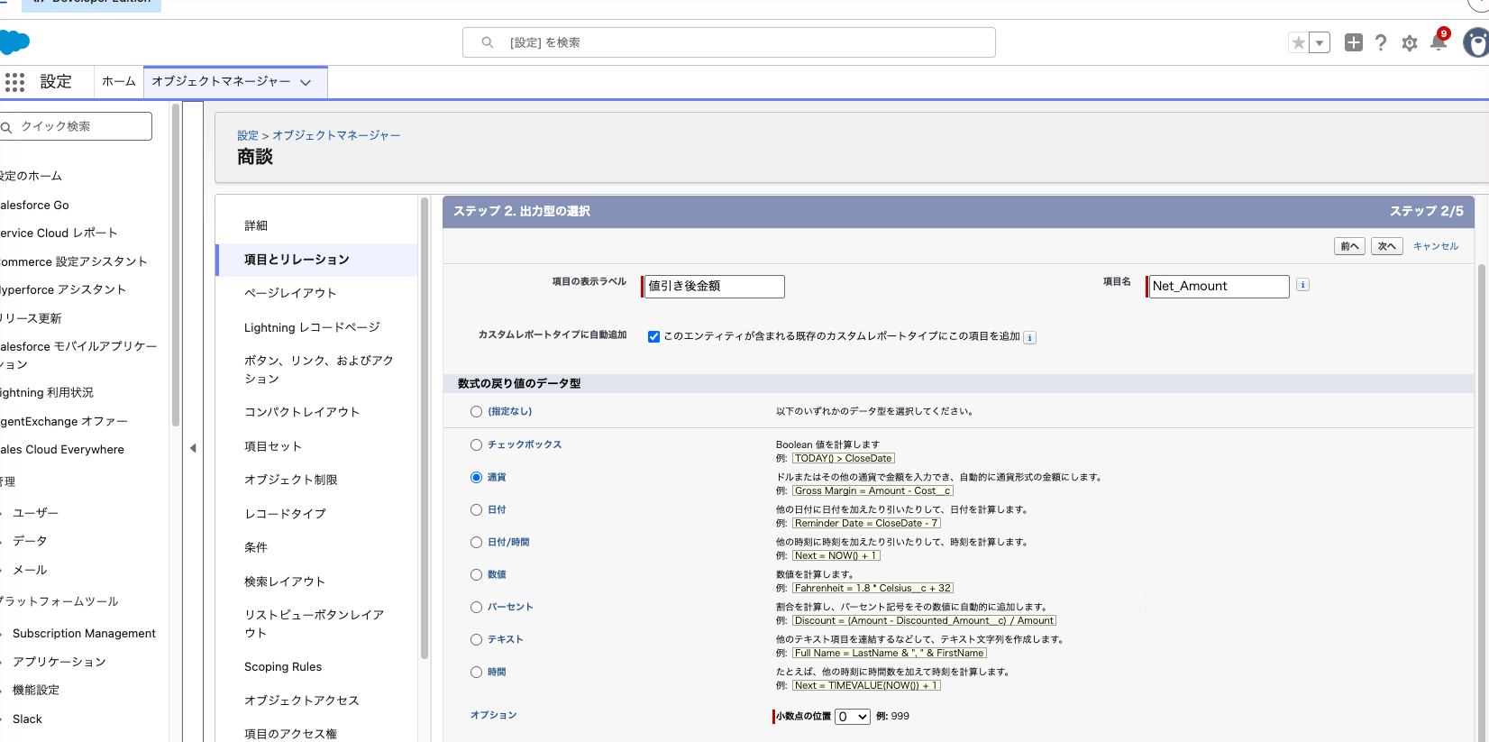Focus the [設定] を検索 search box

pos(729,42)
